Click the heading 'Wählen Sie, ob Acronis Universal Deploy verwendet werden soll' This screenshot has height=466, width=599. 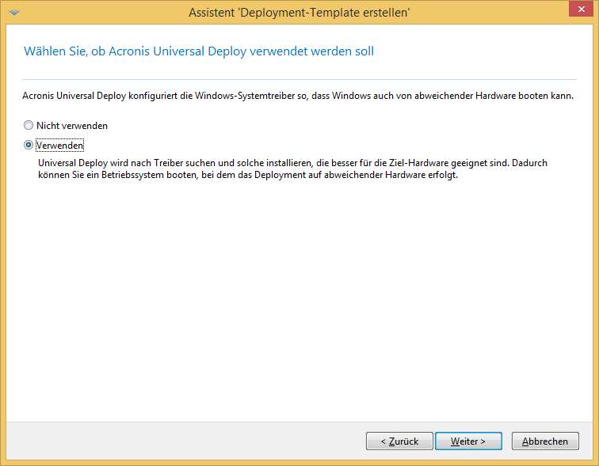[x=199, y=51]
